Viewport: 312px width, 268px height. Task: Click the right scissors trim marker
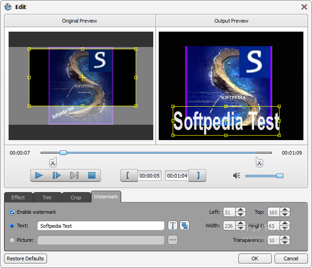point(259,162)
